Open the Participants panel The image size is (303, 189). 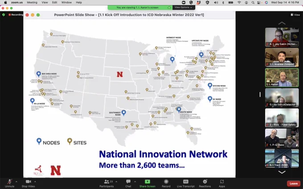(106, 183)
